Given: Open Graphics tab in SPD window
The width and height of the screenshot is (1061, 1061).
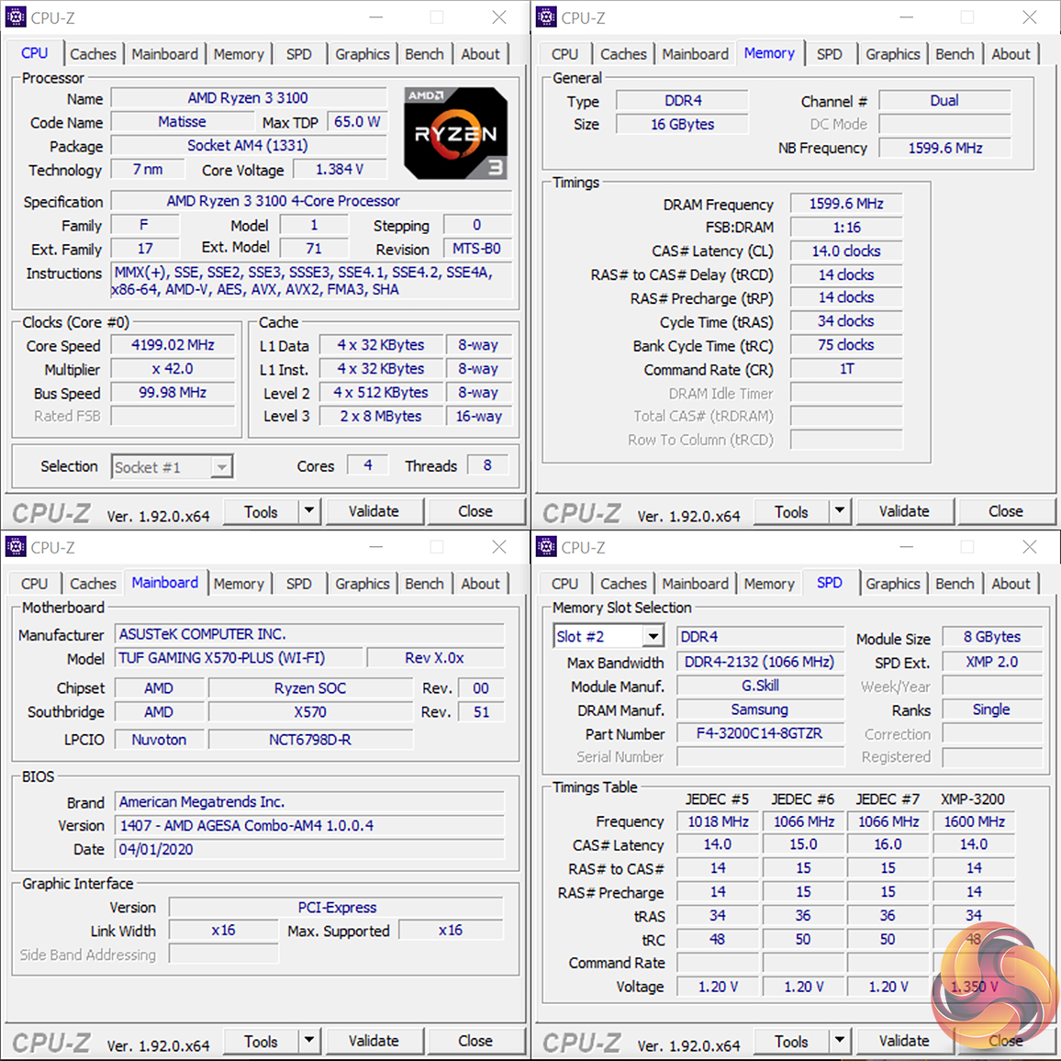Looking at the screenshot, I should (893, 584).
